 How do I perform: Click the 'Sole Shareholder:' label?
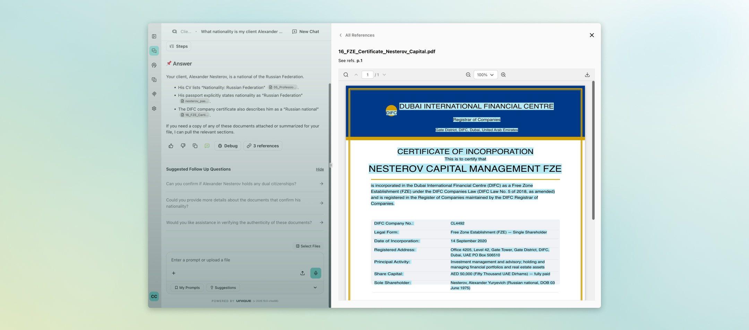tap(393, 283)
